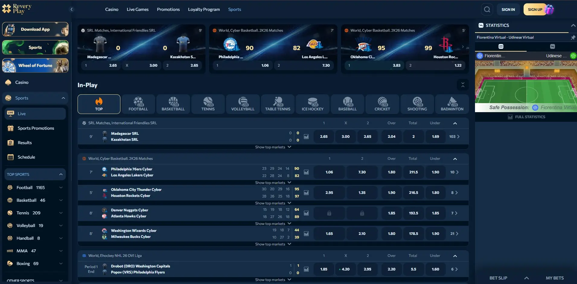Select the Ice Hockey live category
577x284 pixels.
pos(313,104)
